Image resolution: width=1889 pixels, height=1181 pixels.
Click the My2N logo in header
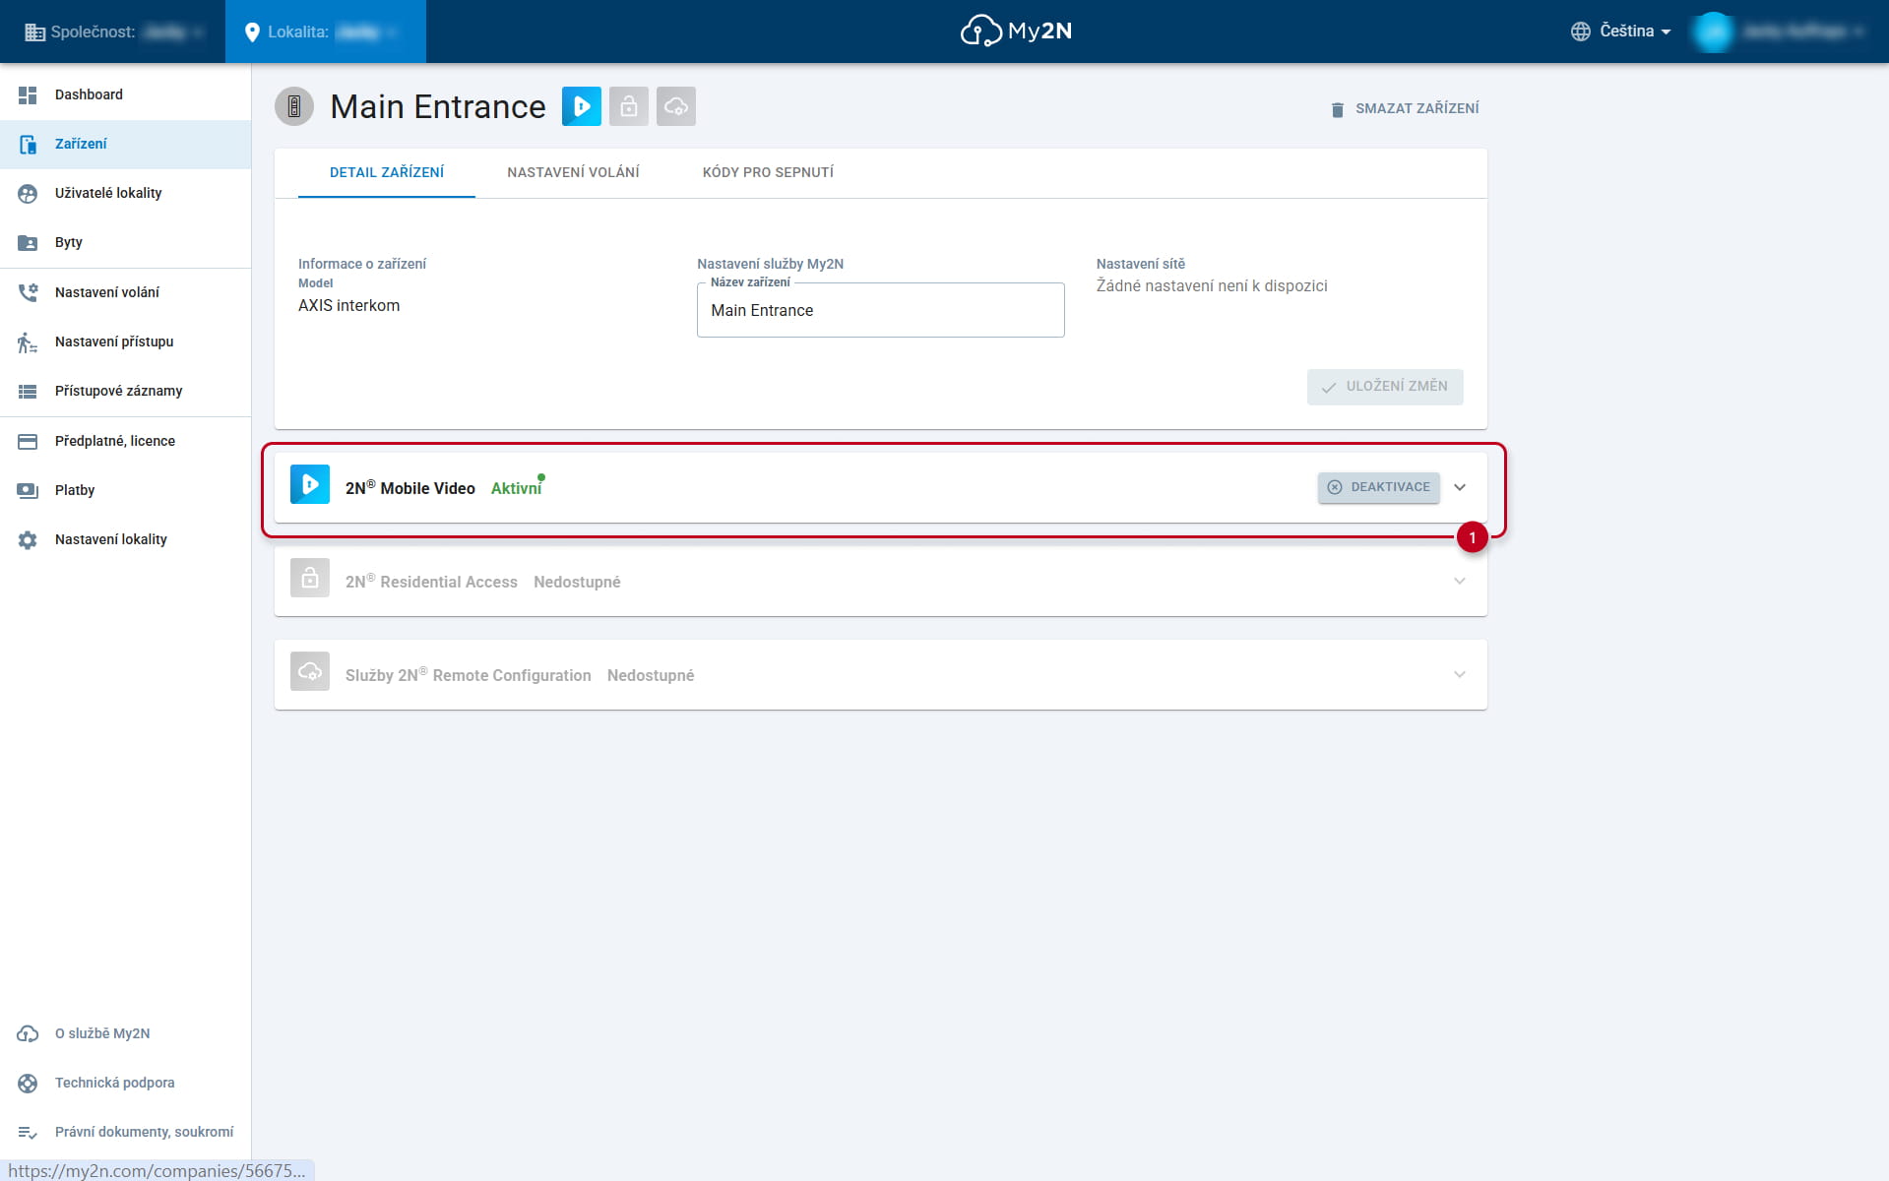(1016, 31)
